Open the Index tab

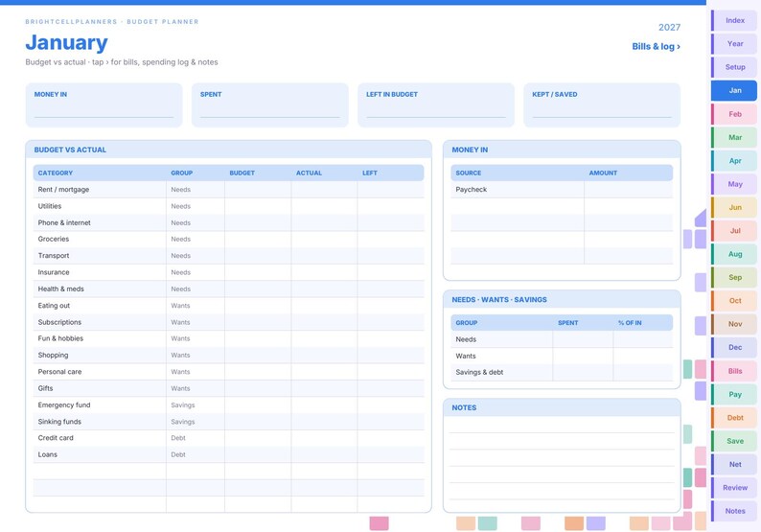(x=734, y=20)
